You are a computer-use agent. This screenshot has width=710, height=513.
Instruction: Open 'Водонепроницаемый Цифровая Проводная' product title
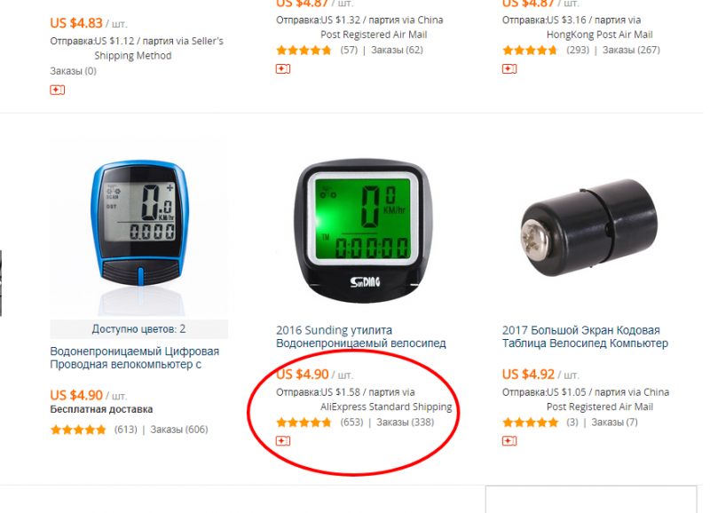(135, 358)
